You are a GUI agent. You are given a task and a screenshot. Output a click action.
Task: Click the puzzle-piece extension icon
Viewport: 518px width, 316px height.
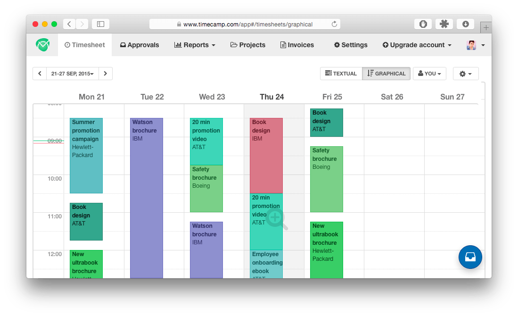point(444,24)
